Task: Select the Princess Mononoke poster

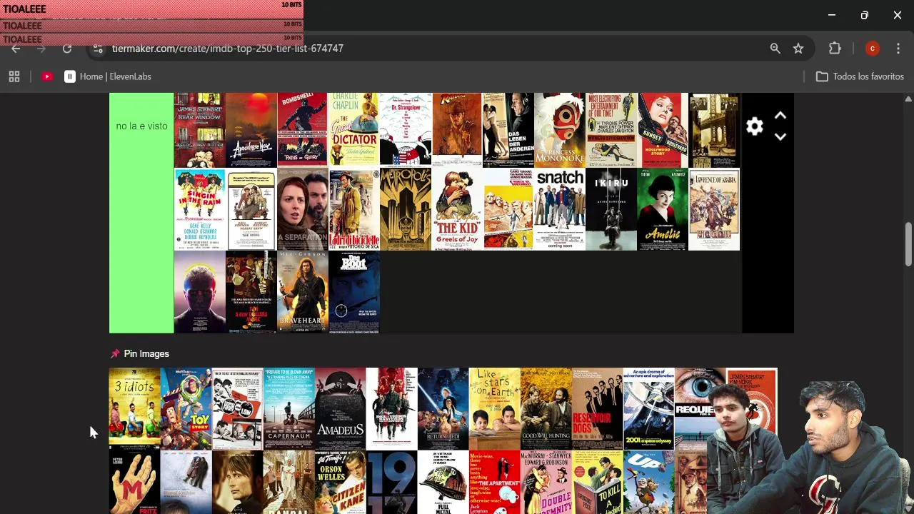Action: [x=560, y=130]
